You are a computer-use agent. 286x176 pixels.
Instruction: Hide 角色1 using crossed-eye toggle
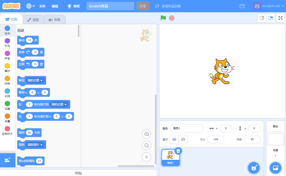[x=183, y=139]
